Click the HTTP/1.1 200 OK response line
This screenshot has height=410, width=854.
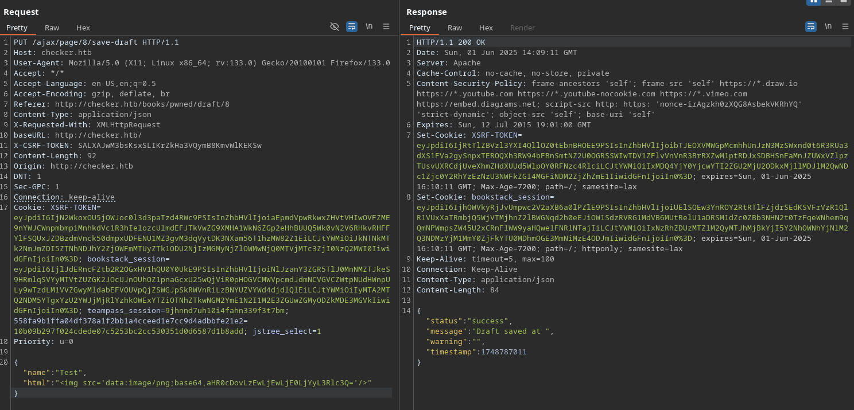click(x=451, y=42)
